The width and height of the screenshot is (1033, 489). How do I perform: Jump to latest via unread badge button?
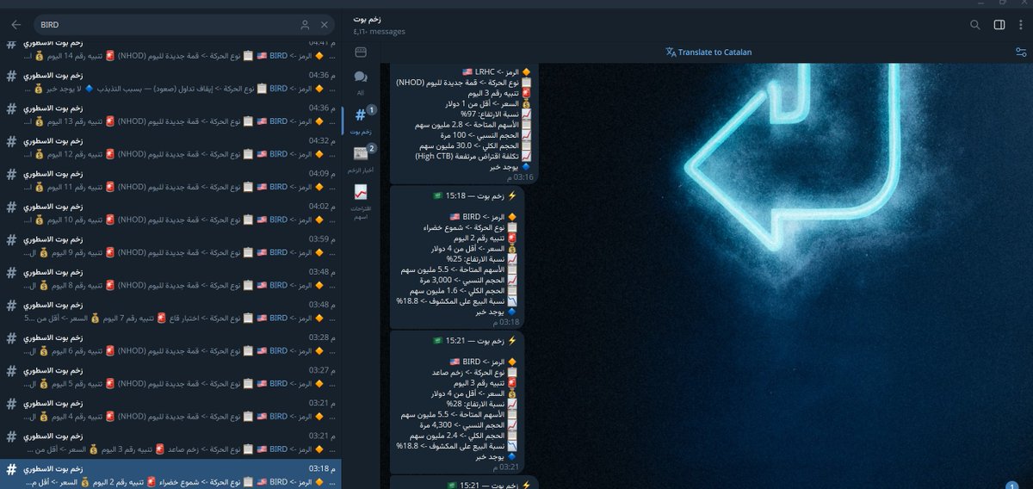coord(1013,484)
